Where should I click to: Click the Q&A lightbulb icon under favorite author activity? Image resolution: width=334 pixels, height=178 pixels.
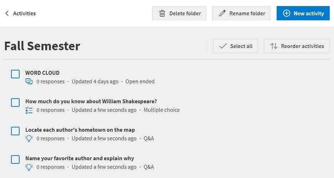[29, 167]
